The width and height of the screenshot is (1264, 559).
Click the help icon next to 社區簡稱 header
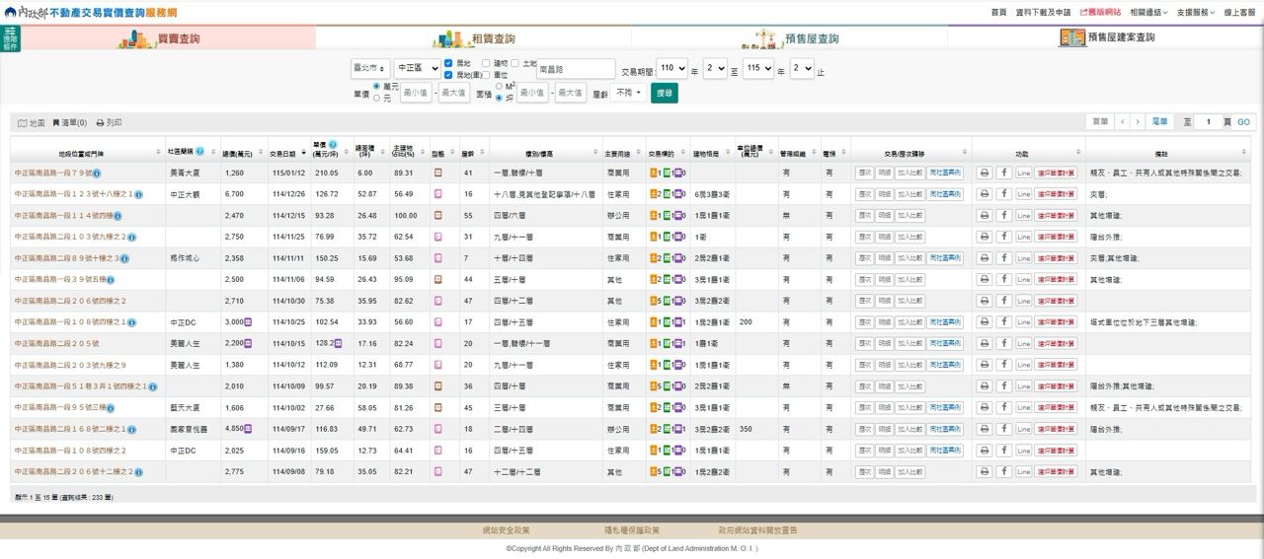click(x=200, y=152)
